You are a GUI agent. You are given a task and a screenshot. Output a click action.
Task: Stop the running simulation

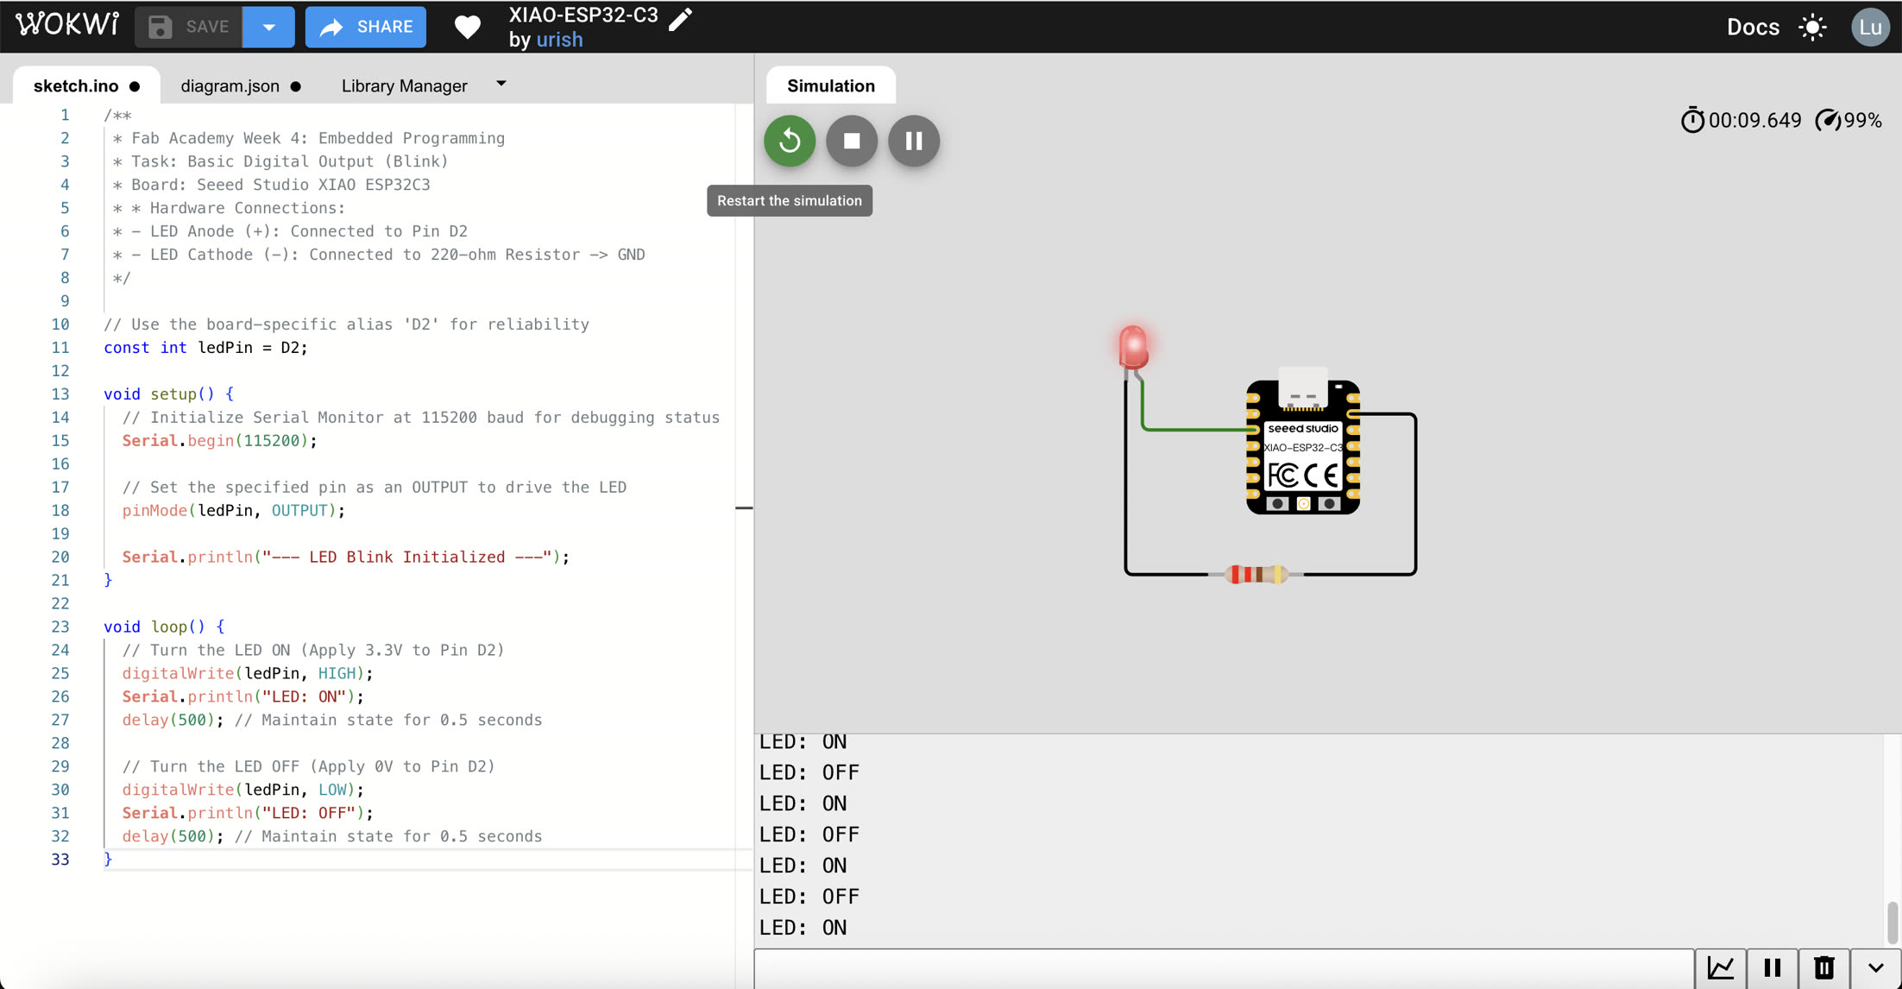[x=851, y=141]
